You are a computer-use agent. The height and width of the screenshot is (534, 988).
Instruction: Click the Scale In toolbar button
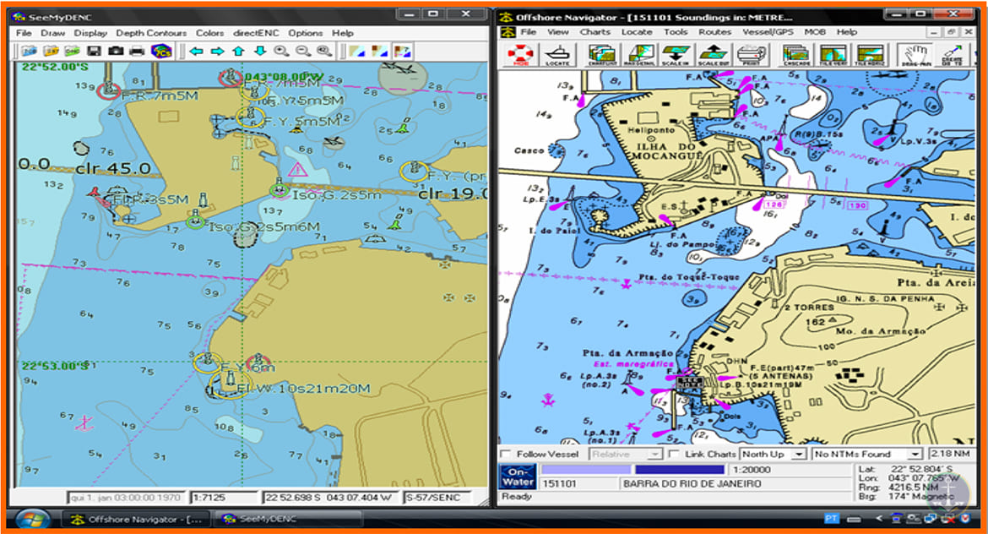click(x=675, y=55)
